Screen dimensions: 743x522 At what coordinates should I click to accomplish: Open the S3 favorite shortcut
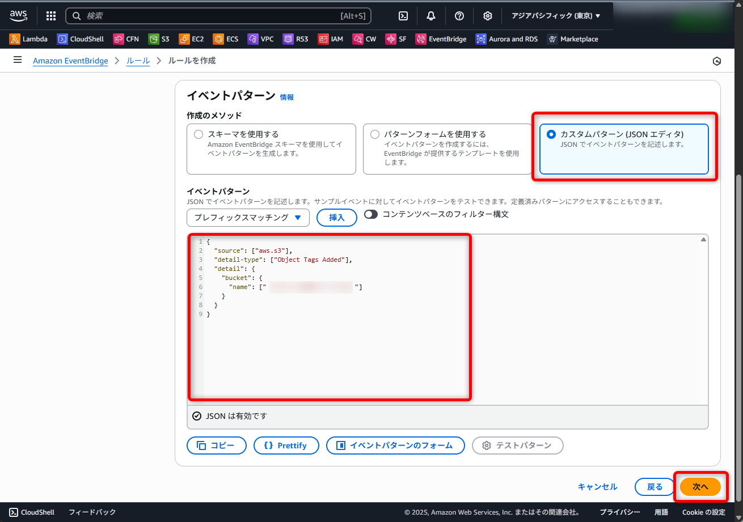[x=159, y=39]
